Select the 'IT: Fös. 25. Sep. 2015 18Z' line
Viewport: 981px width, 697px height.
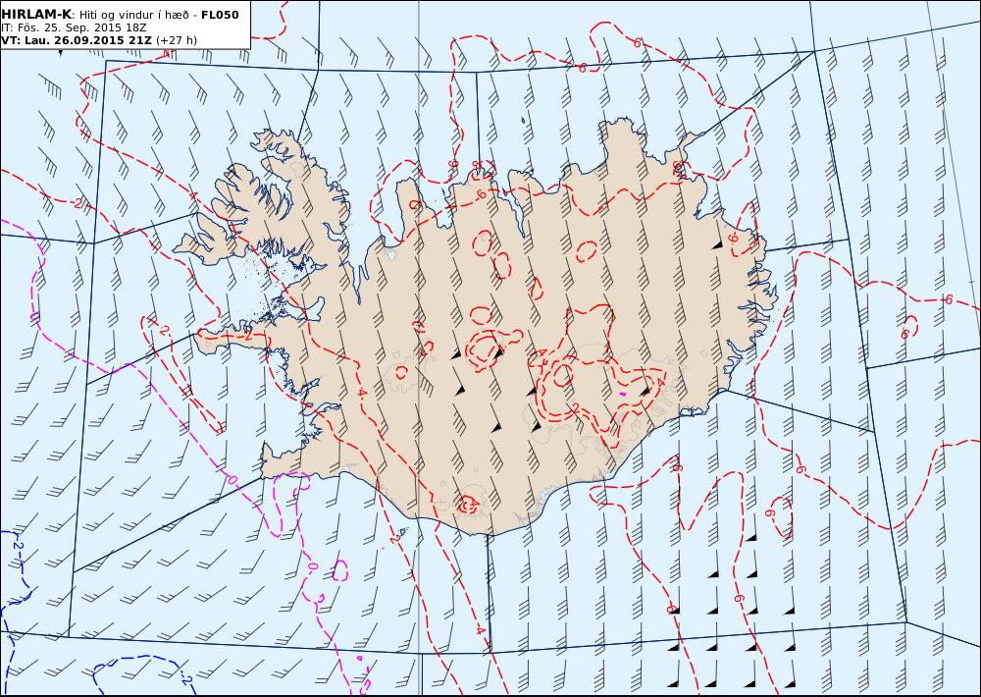pyautogui.click(x=74, y=27)
